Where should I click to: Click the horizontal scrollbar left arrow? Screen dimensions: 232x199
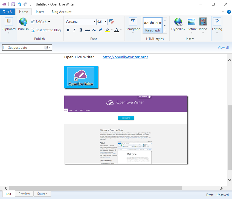click(6, 188)
